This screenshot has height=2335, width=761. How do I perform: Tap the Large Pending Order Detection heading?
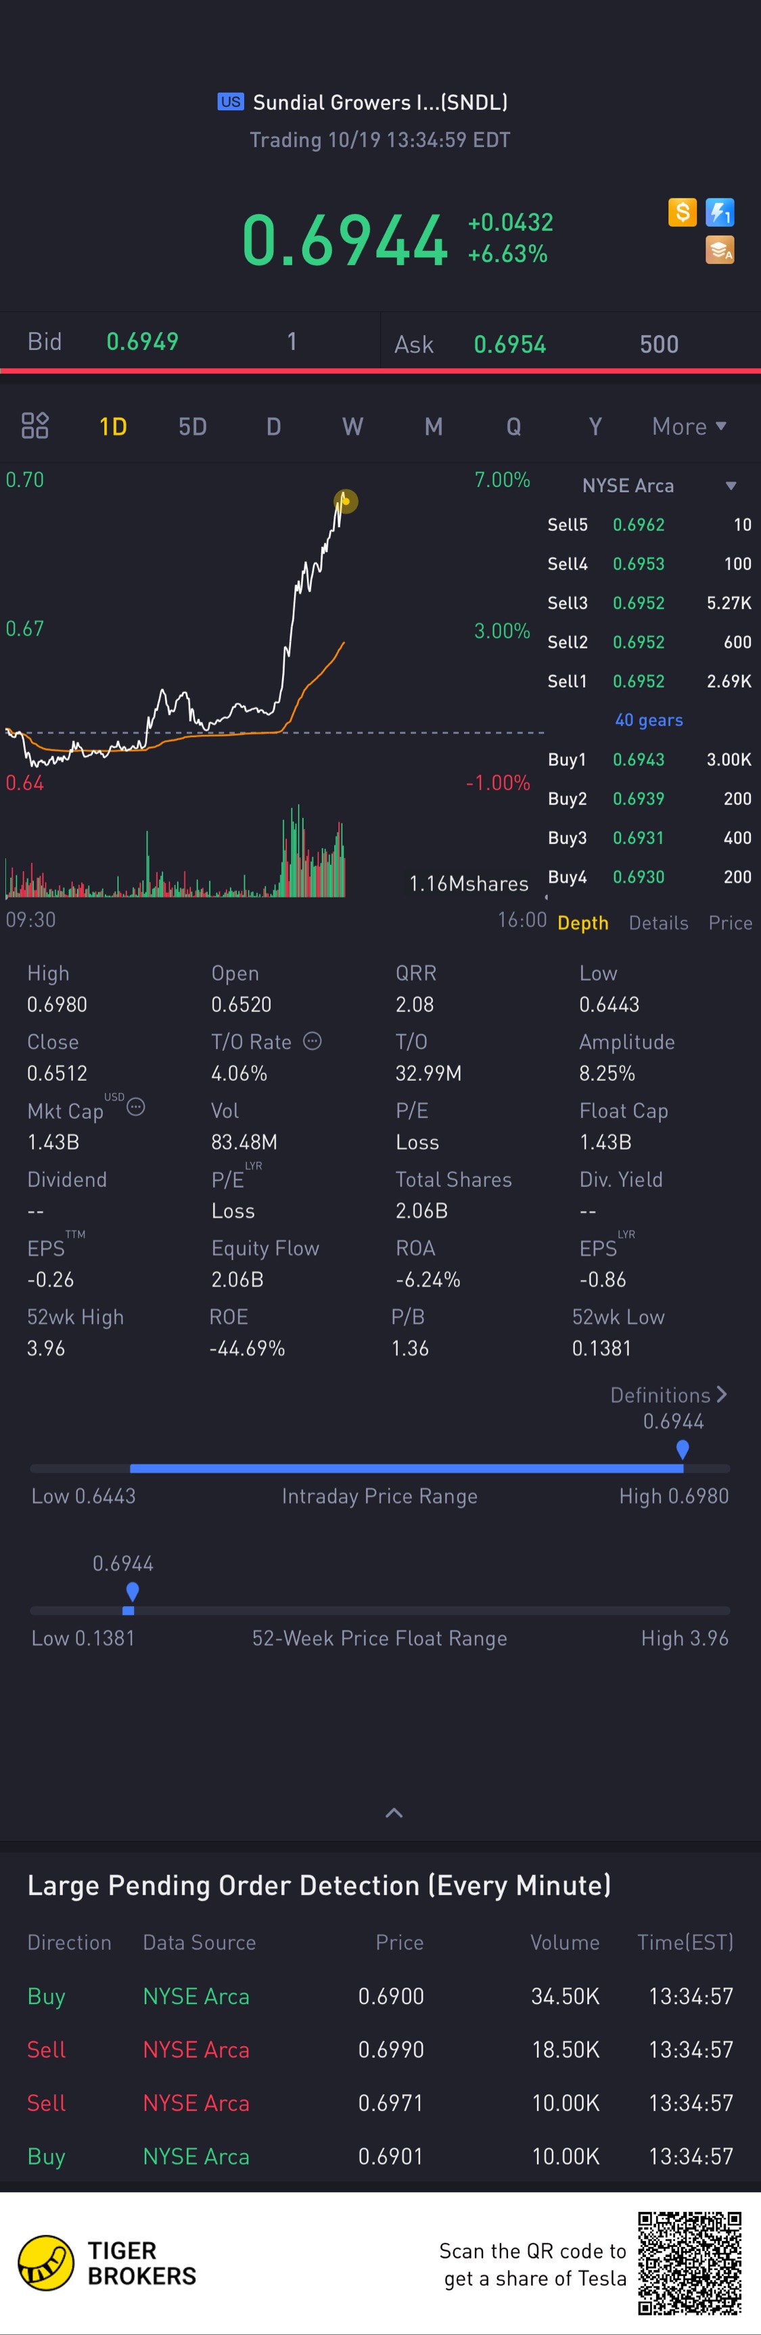(319, 1886)
